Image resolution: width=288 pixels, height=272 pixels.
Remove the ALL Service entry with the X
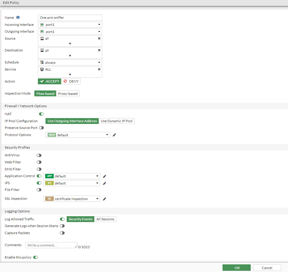(99, 69)
